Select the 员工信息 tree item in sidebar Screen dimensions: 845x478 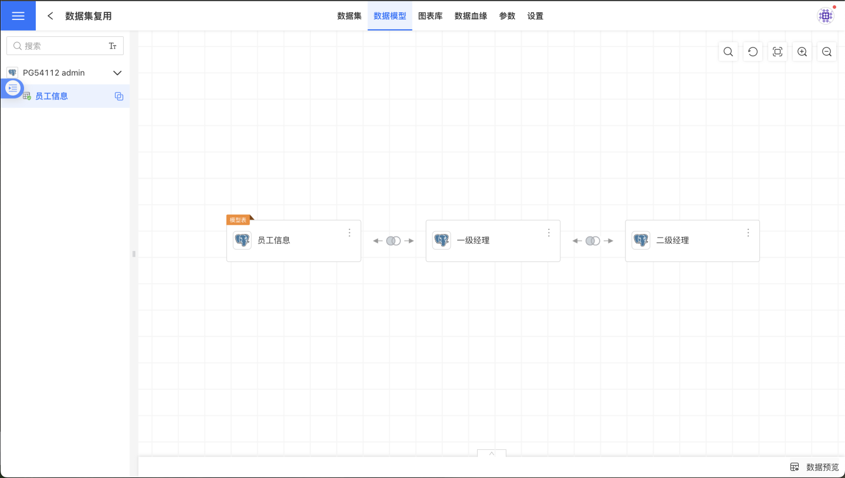pyautogui.click(x=65, y=96)
